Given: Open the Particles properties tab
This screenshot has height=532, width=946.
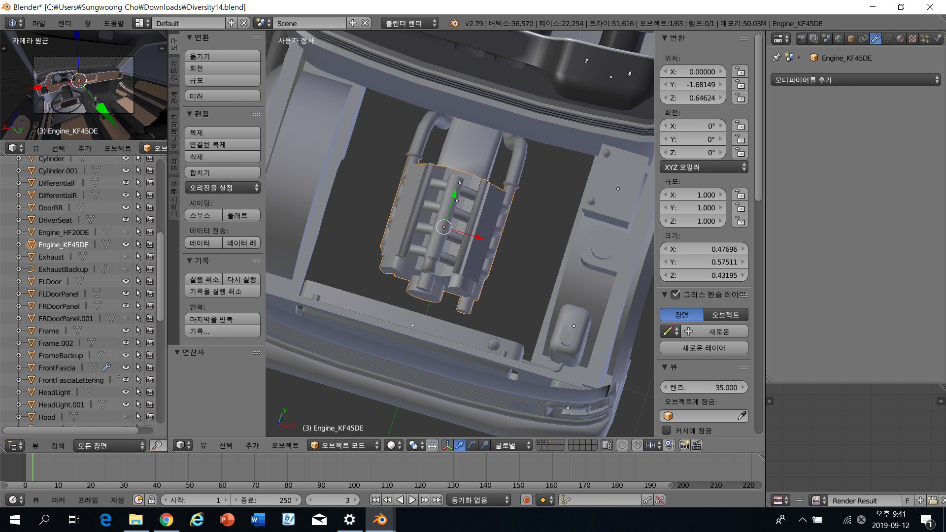Looking at the screenshot, I should [x=925, y=38].
